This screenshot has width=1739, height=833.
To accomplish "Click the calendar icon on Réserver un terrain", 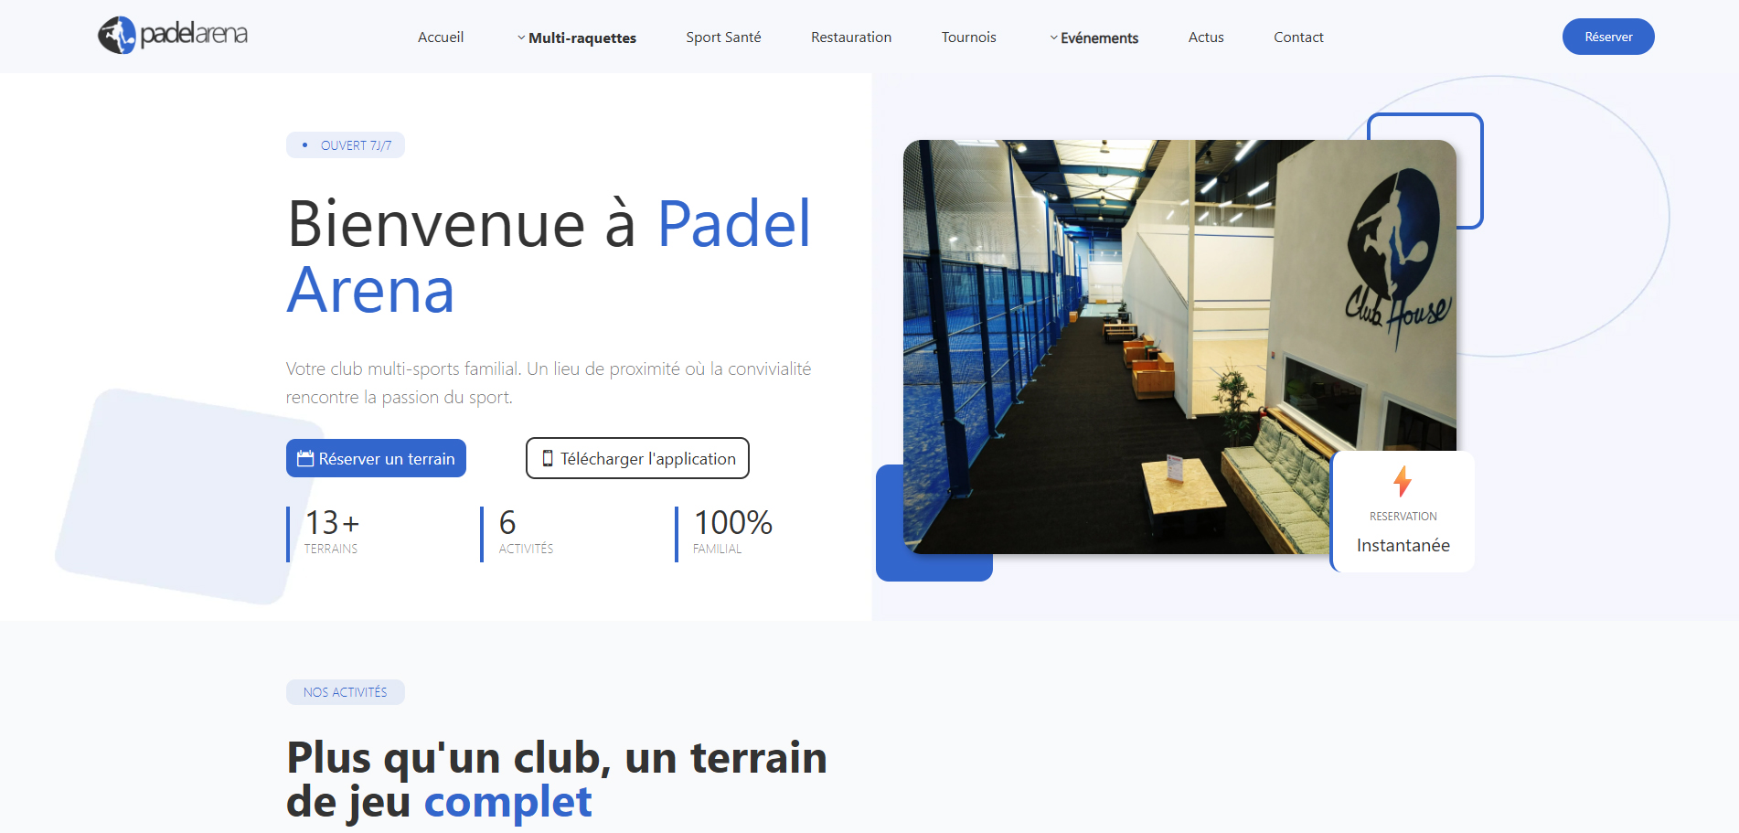I will tap(305, 458).
